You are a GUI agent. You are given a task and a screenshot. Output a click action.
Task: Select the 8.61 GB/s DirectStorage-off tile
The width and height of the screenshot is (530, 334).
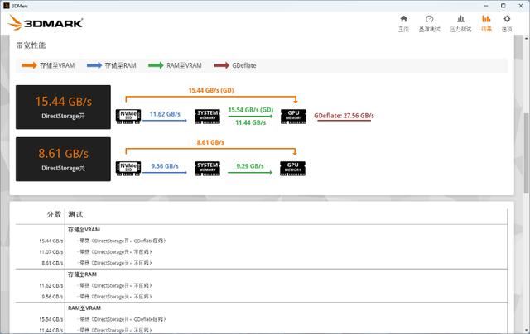click(x=62, y=159)
